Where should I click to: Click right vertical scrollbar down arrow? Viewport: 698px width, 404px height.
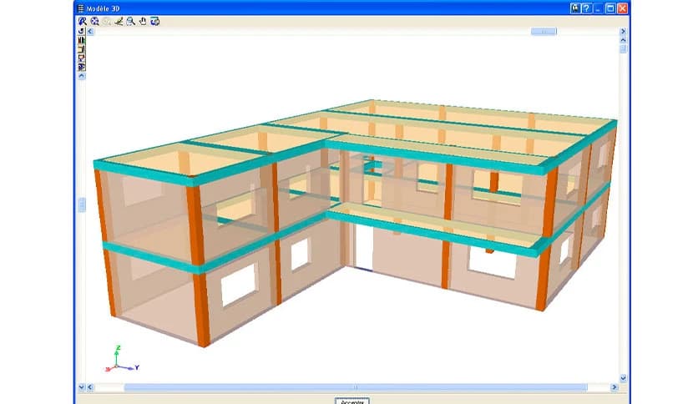point(623,378)
